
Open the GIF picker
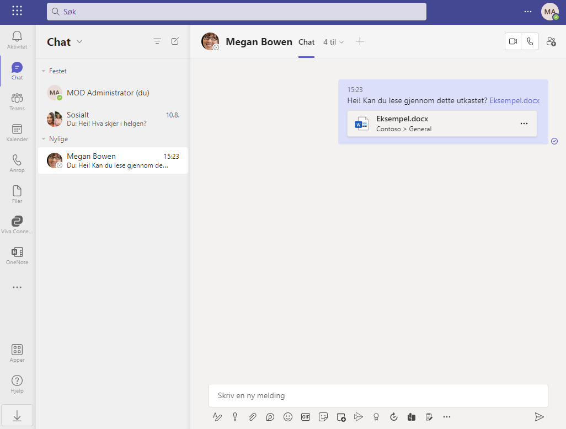[306, 417]
